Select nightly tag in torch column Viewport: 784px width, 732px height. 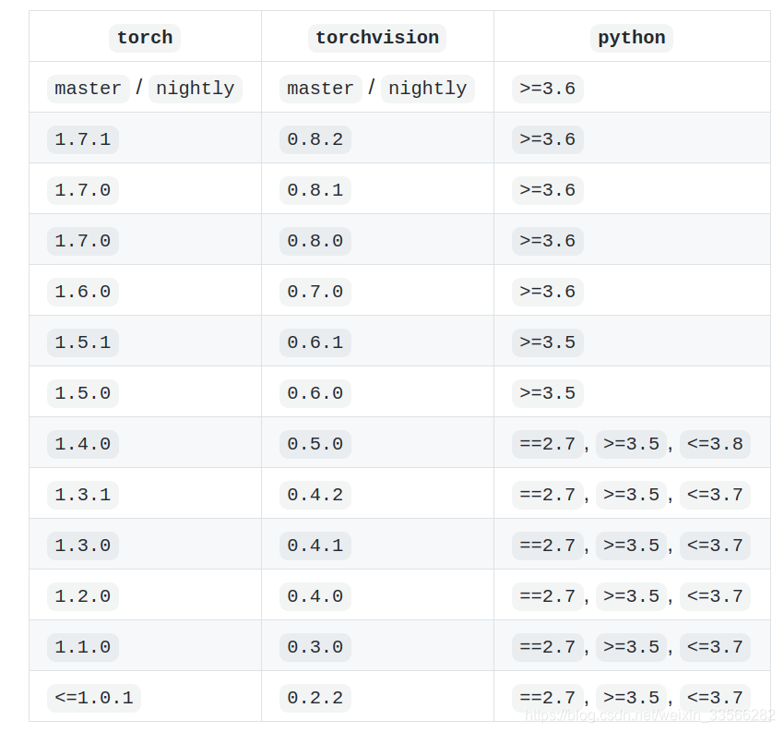pos(195,89)
